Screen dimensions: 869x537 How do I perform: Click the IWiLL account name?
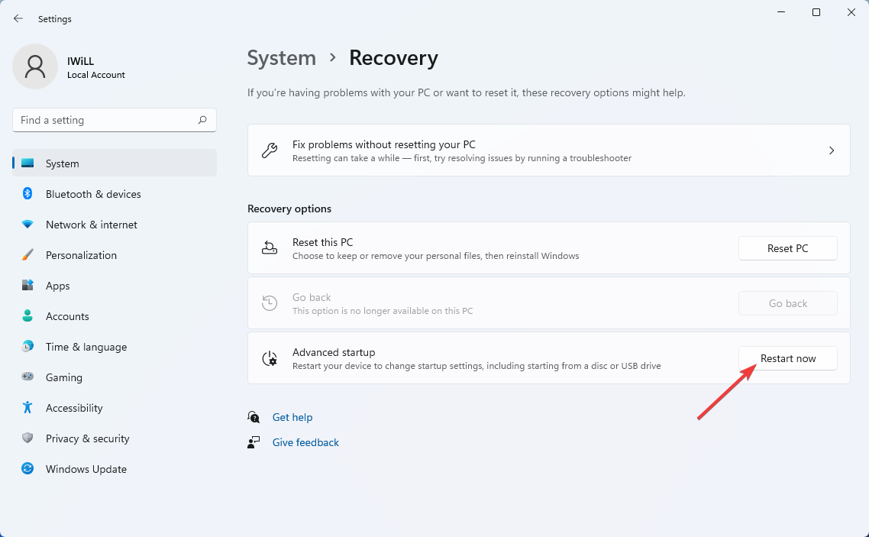80,61
